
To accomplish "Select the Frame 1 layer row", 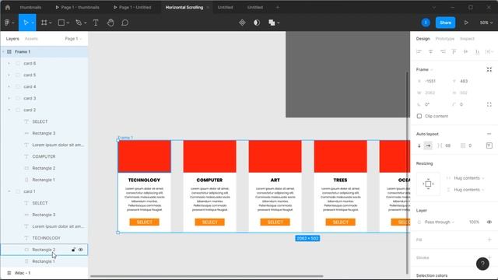I will [x=44, y=52].
